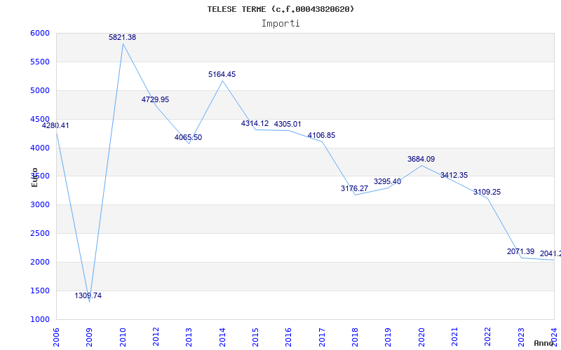Click the 4065.50 value label
The height and width of the screenshot is (350, 561).
188,137
